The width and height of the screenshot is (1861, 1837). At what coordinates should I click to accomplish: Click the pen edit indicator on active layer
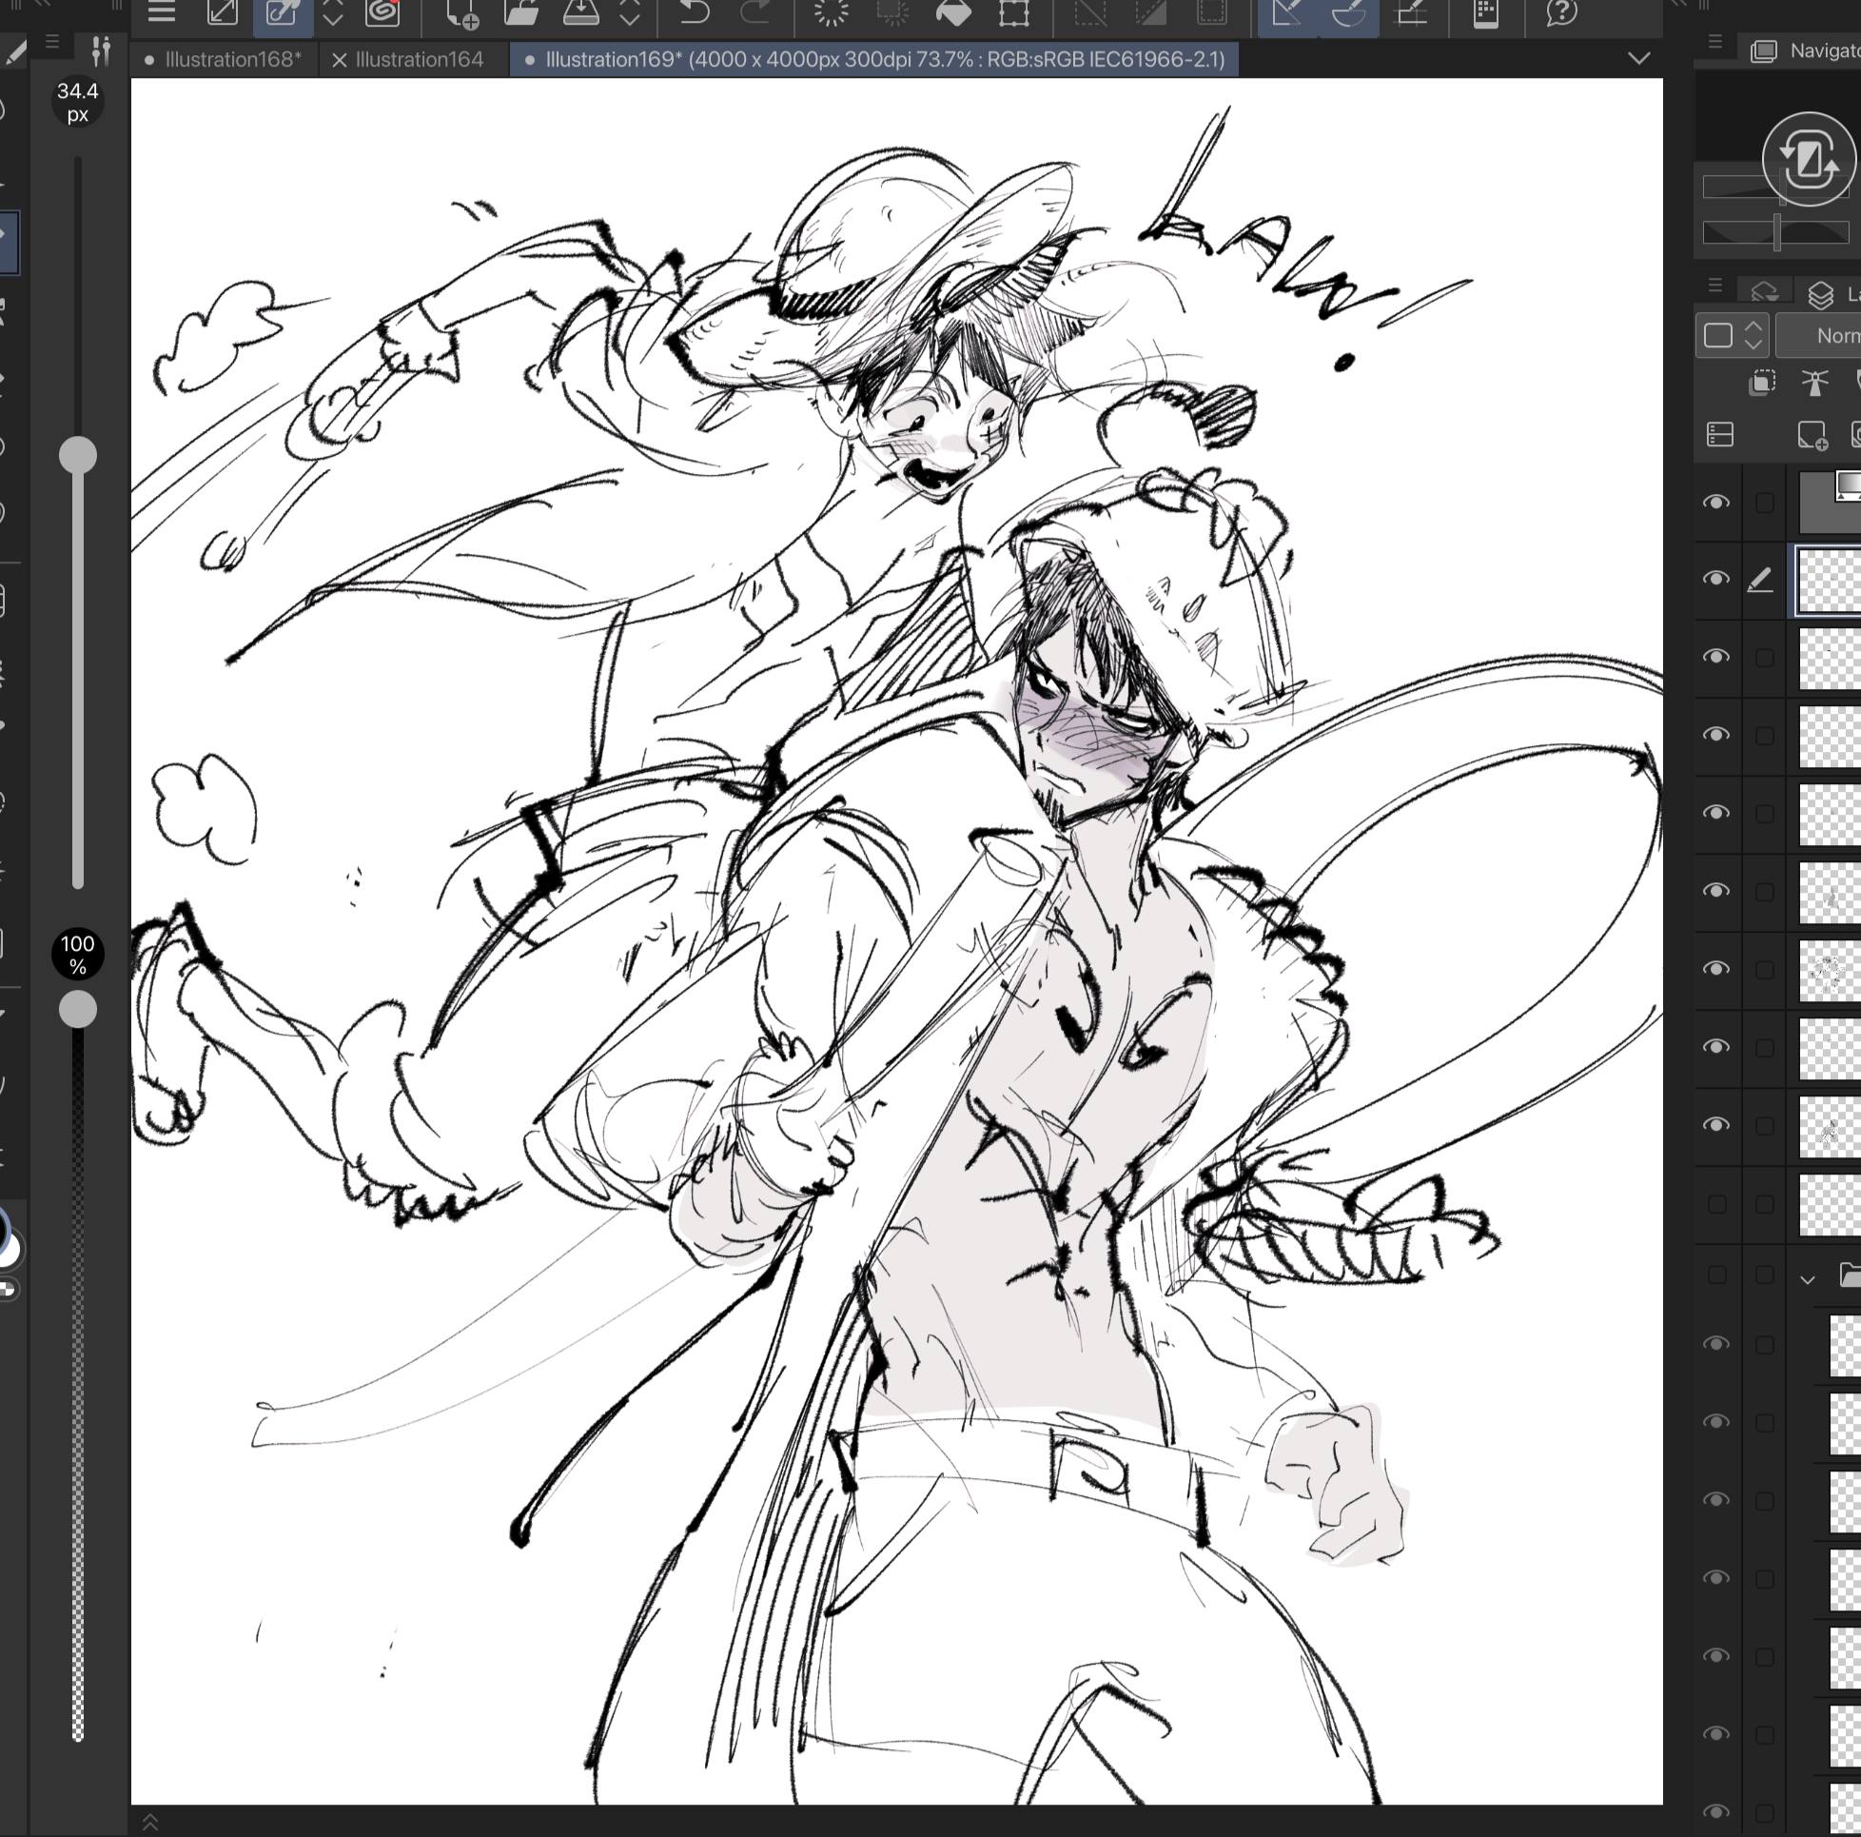(1760, 580)
